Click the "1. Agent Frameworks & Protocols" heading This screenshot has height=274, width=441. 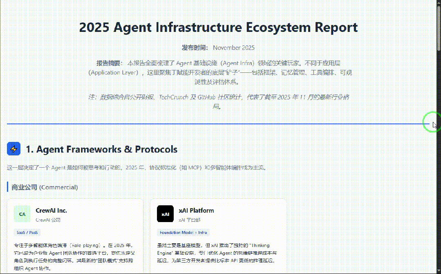(101, 149)
